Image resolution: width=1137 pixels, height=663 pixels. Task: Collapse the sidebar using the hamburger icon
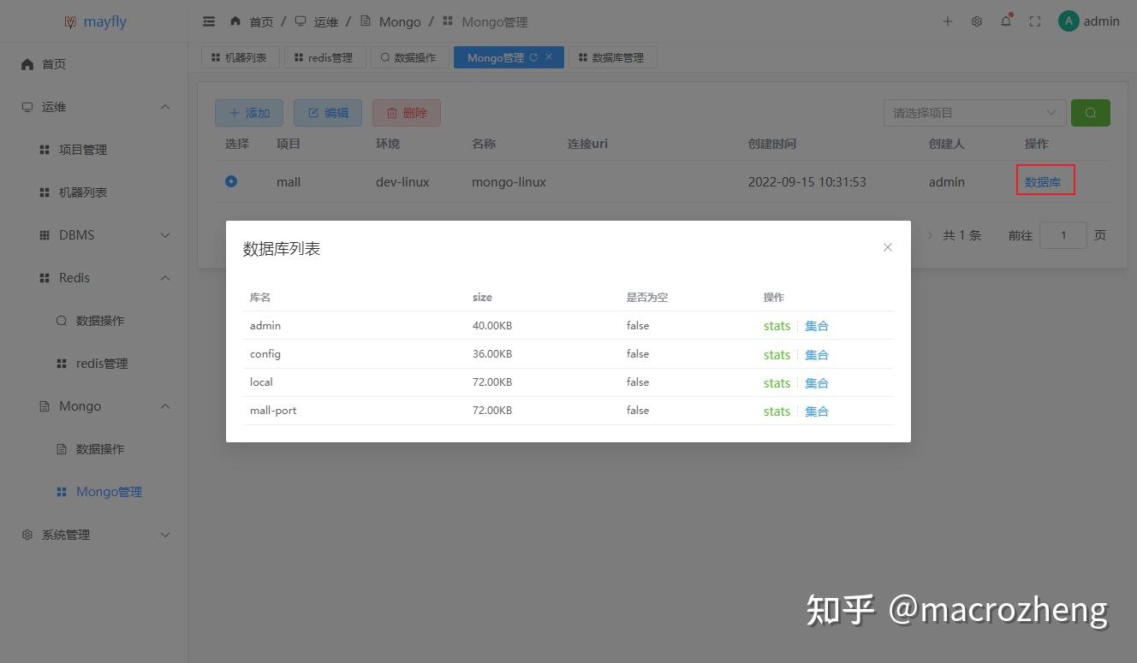click(x=208, y=21)
